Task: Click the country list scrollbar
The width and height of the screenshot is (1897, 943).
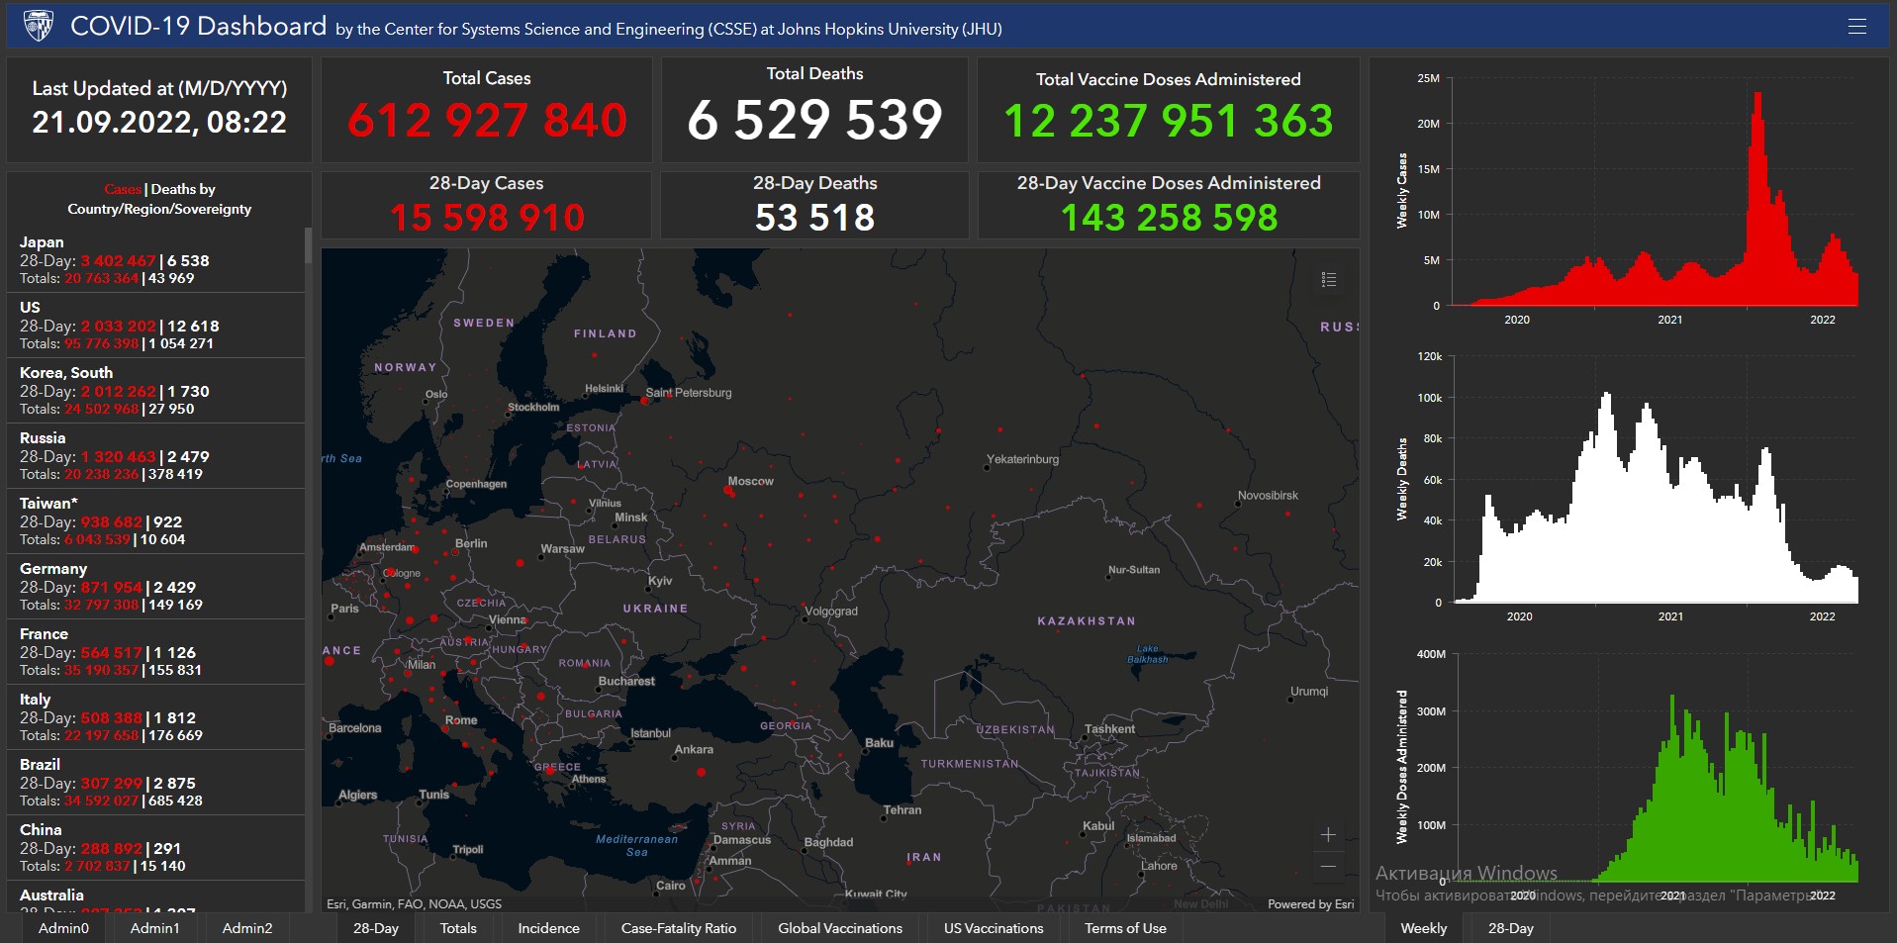Action: [x=308, y=247]
